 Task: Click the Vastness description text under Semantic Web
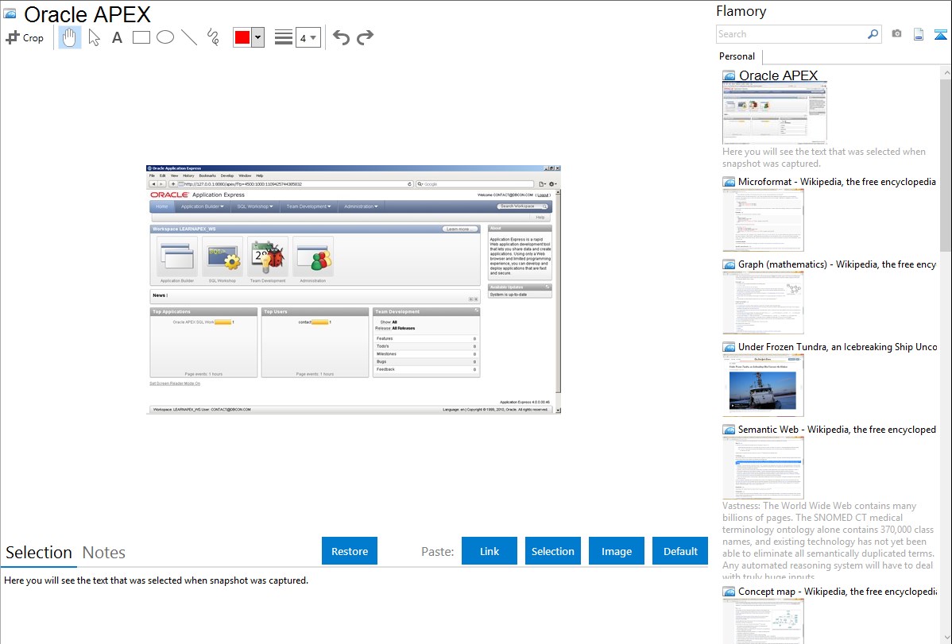[x=828, y=541]
